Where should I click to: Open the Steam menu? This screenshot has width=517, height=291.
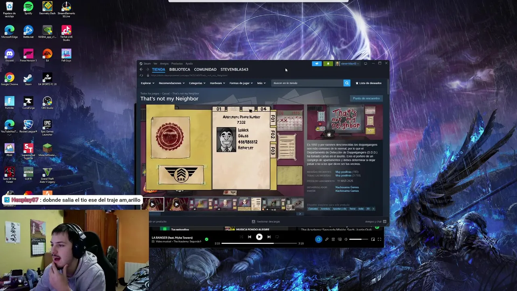tap(147, 63)
